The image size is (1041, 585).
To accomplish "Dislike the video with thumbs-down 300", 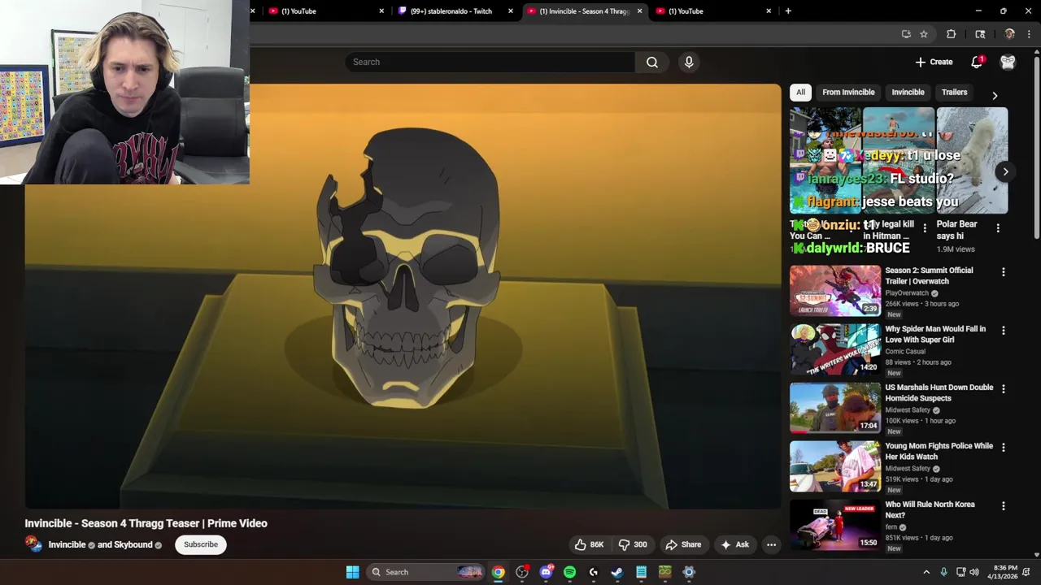I will (633, 544).
